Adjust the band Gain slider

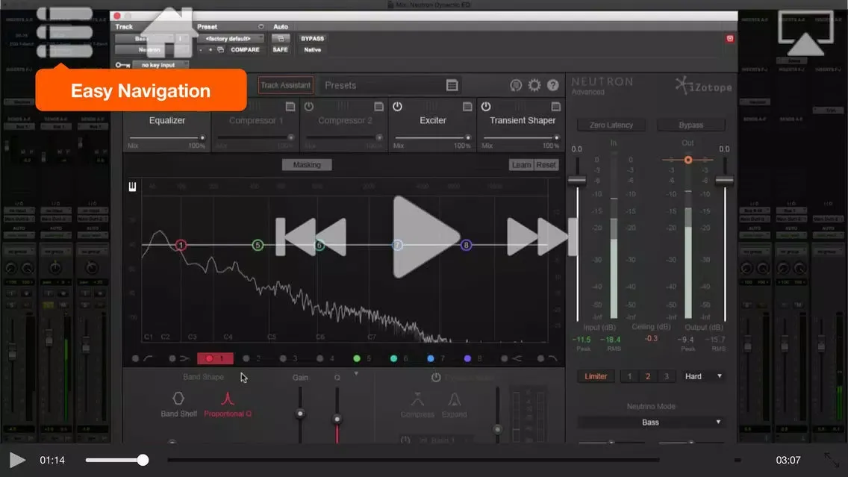[x=300, y=414]
